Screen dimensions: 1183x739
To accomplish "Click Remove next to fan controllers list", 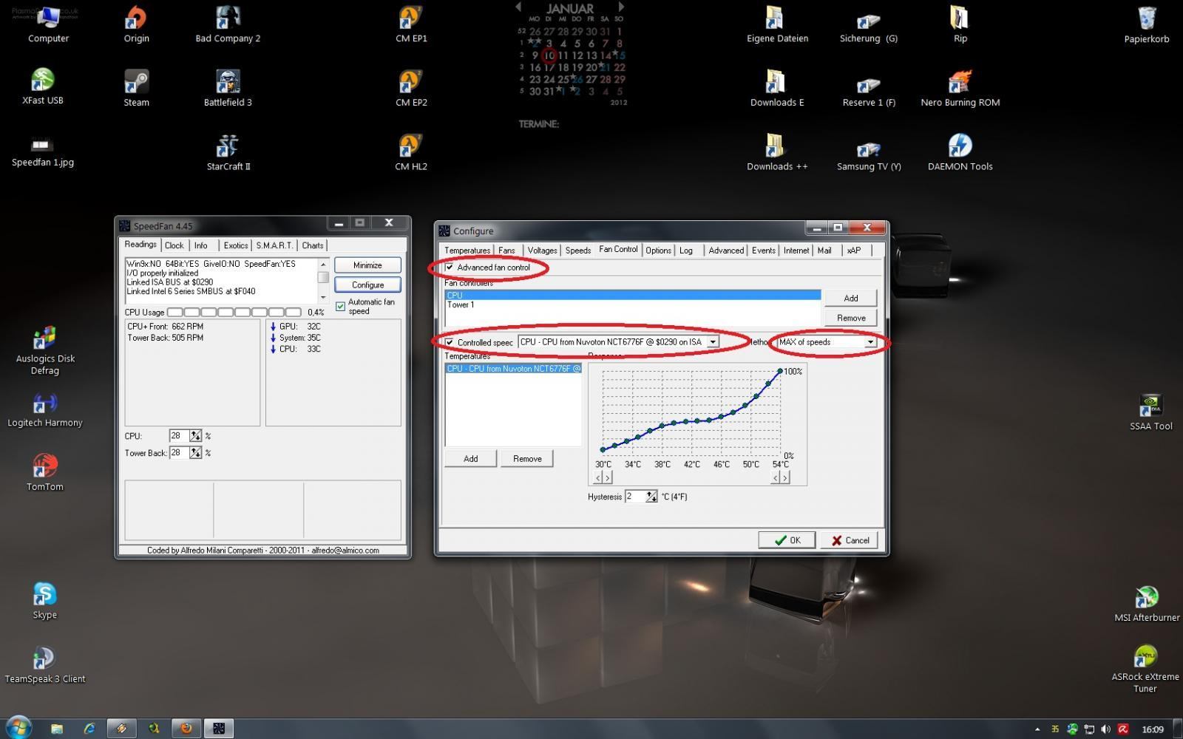I will [x=851, y=318].
